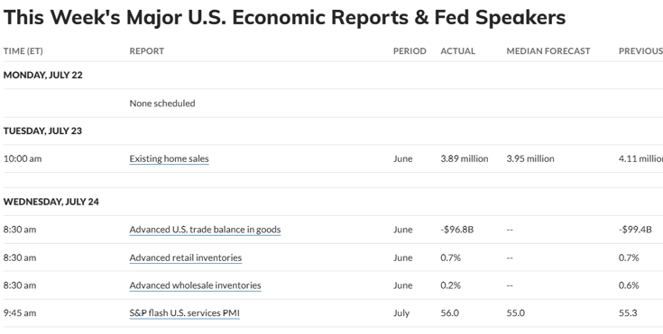663x334 pixels.
Task: Click the page title heading
Action: point(284,18)
